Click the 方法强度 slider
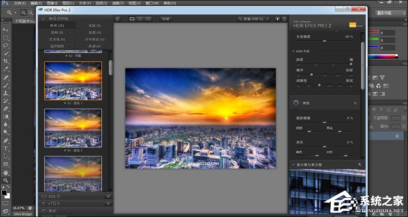 click(324, 42)
